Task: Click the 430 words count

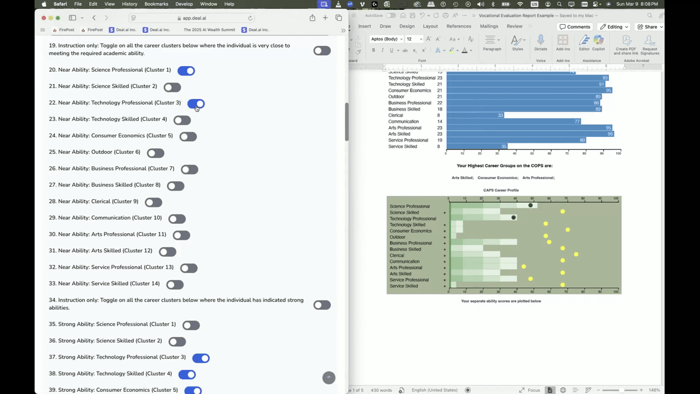Action: click(x=381, y=390)
